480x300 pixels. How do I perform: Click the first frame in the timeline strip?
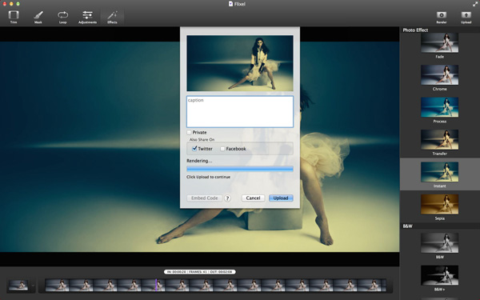[x=58, y=285]
